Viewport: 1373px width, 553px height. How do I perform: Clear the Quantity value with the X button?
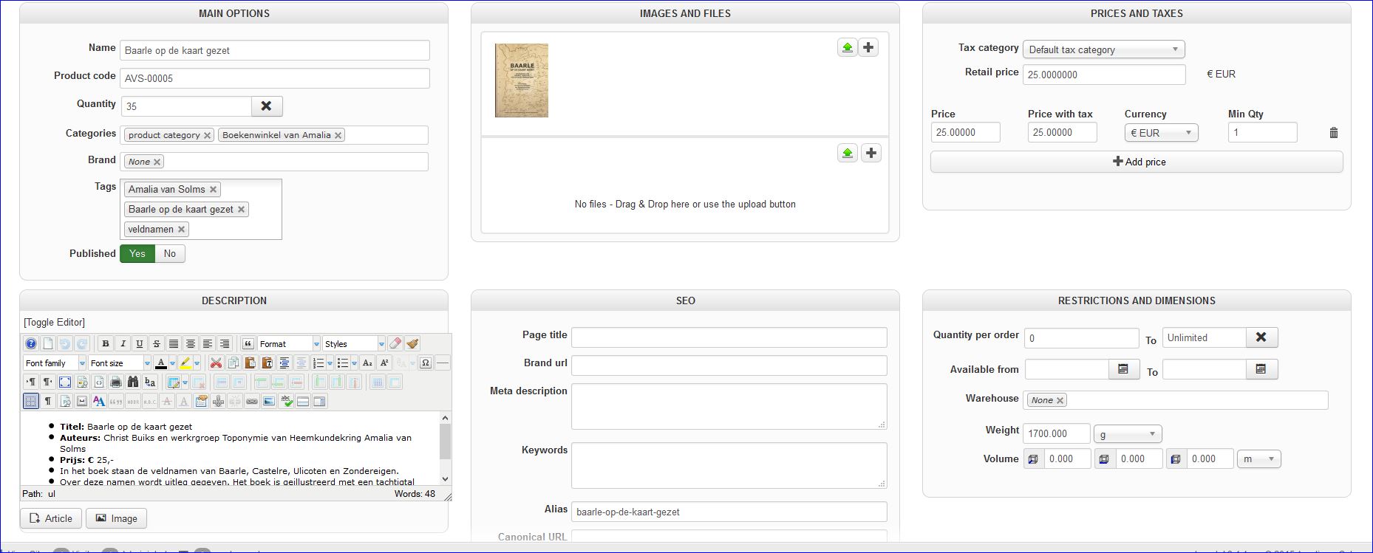267,106
